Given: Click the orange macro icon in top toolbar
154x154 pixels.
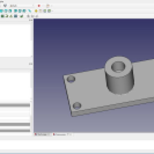Looking at the screenshot, I should [48, 6].
